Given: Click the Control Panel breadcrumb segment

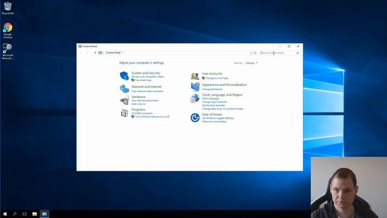Looking at the screenshot, I should click(113, 53).
